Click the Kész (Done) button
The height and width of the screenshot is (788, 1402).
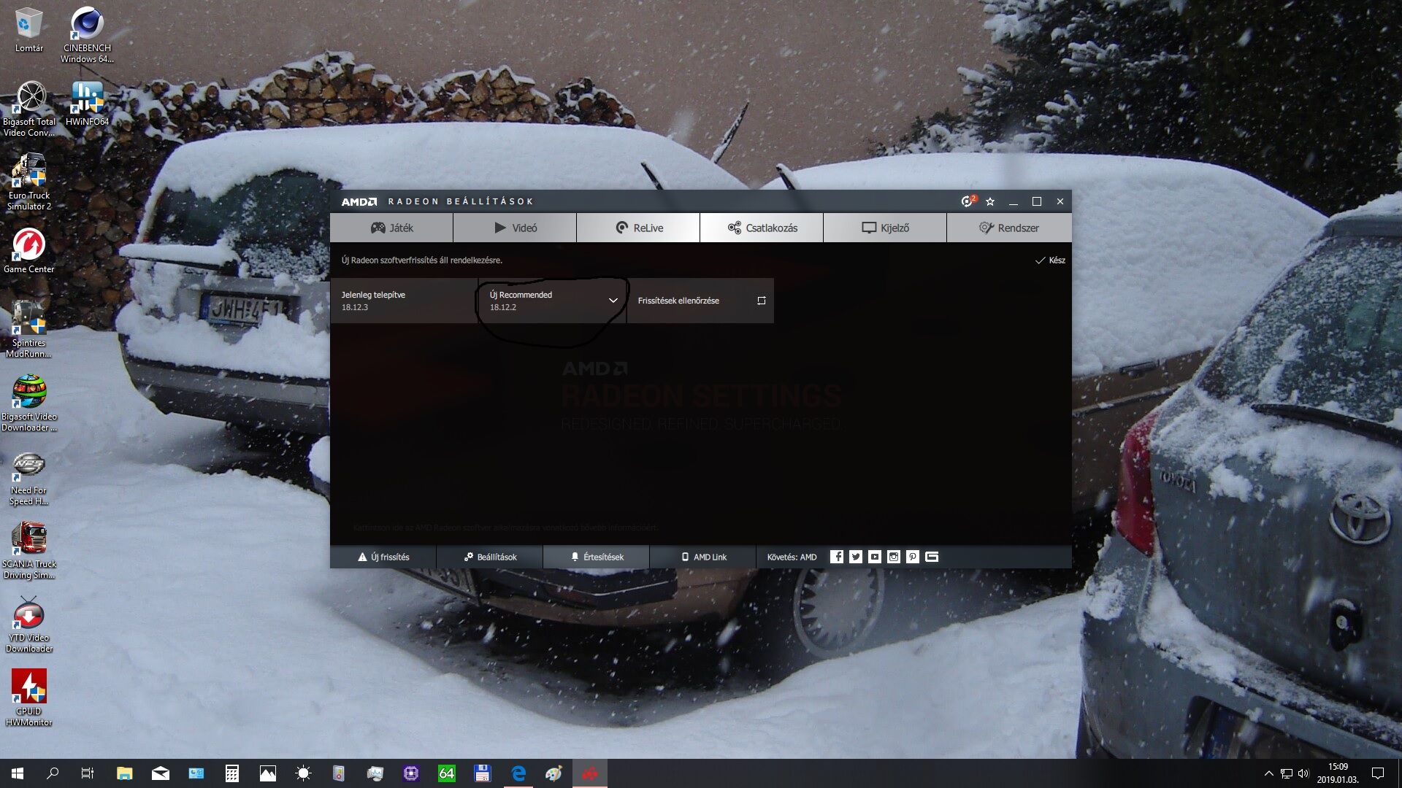coord(1050,260)
